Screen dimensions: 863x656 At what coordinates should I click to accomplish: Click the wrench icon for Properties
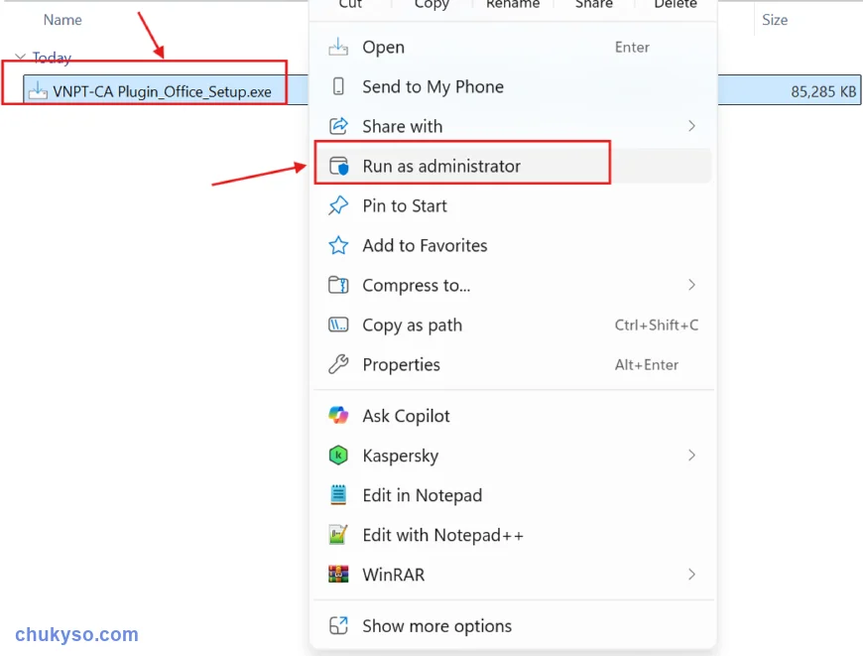pyautogui.click(x=338, y=364)
